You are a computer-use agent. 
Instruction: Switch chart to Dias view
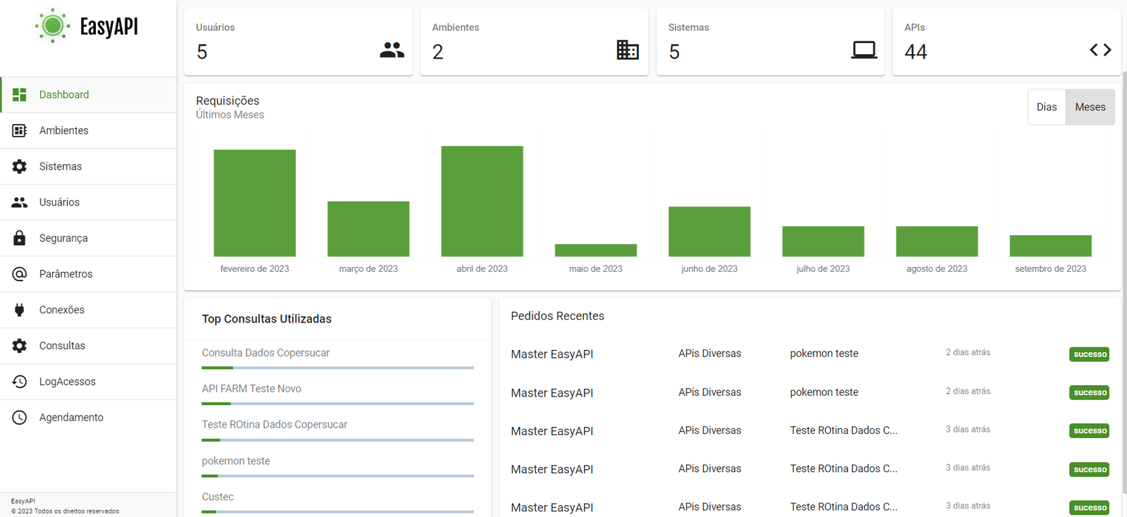tap(1047, 107)
